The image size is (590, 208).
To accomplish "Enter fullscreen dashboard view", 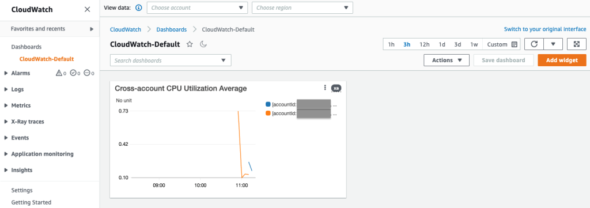I will [x=576, y=44].
